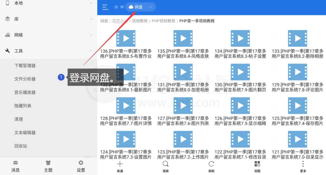Viewport: 326px width, 175px height.
Task: Go to 视频教程 breadcrumb
Action: [x=140, y=21]
